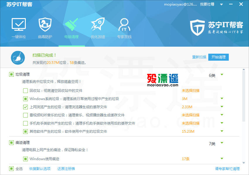Expand the 其他软件产生的垃圾 15.23M row arrow
The width and height of the screenshot is (249, 175).
pyautogui.click(x=222, y=131)
